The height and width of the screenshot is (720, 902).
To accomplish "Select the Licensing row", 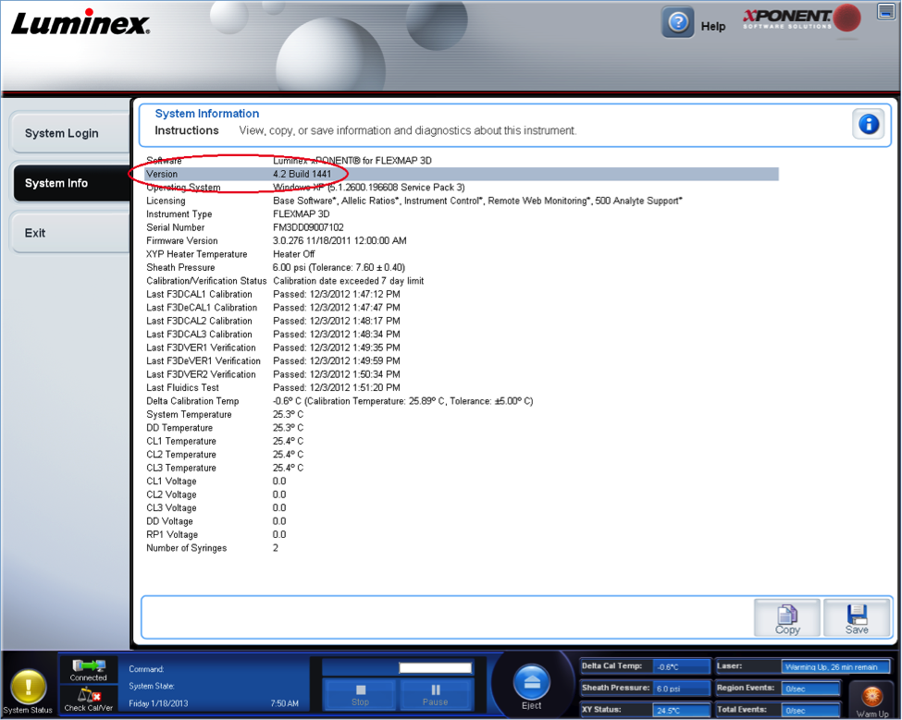I will pos(462,201).
